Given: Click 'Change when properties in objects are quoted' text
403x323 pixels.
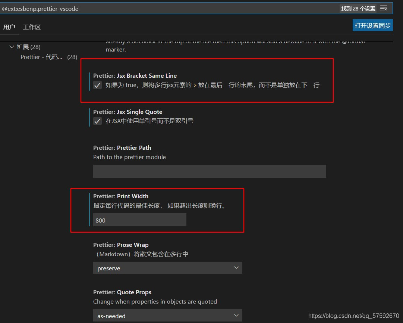Looking at the screenshot, I should click(155, 302).
